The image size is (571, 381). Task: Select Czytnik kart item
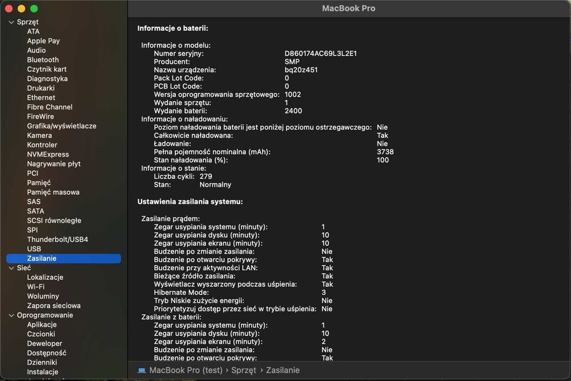[x=47, y=69]
